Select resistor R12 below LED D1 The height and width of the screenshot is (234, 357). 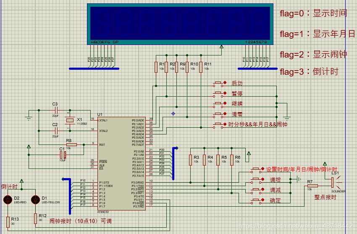click(36, 218)
